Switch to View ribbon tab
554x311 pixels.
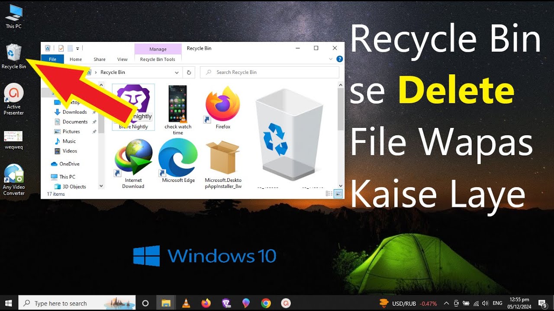122,59
